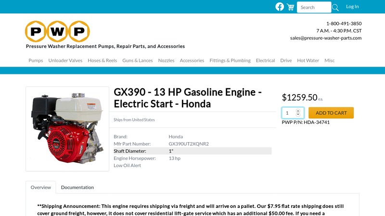Click the Honda brand value
This screenshot has width=385, height=216.
pos(176,137)
